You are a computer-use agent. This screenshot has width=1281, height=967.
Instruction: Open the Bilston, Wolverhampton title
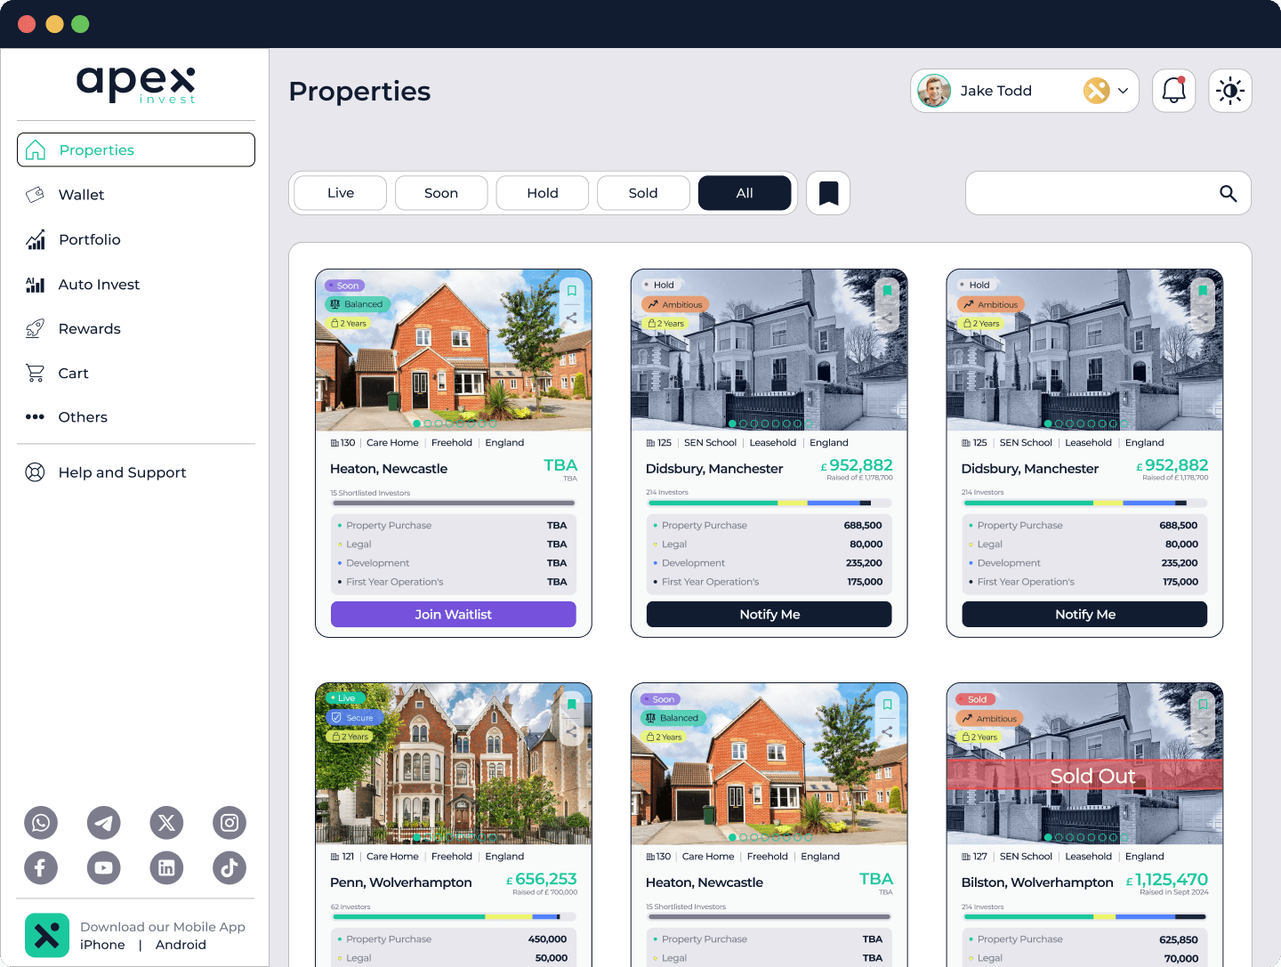1037,882
